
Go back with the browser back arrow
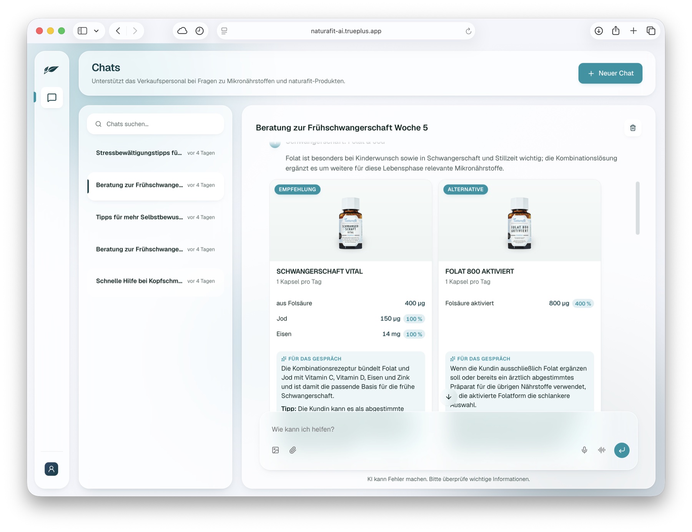(118, 31)
